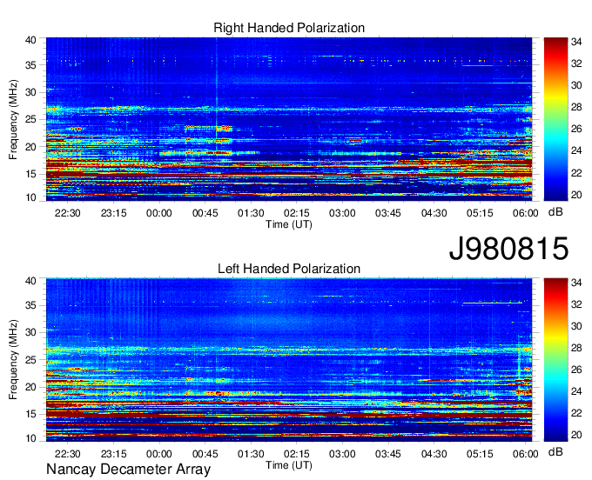Image resolution: width=592 pixels, height=480 pixels.
Task: Click the 10 MHz tick on right-handed plot
Action: click(30, 197)
